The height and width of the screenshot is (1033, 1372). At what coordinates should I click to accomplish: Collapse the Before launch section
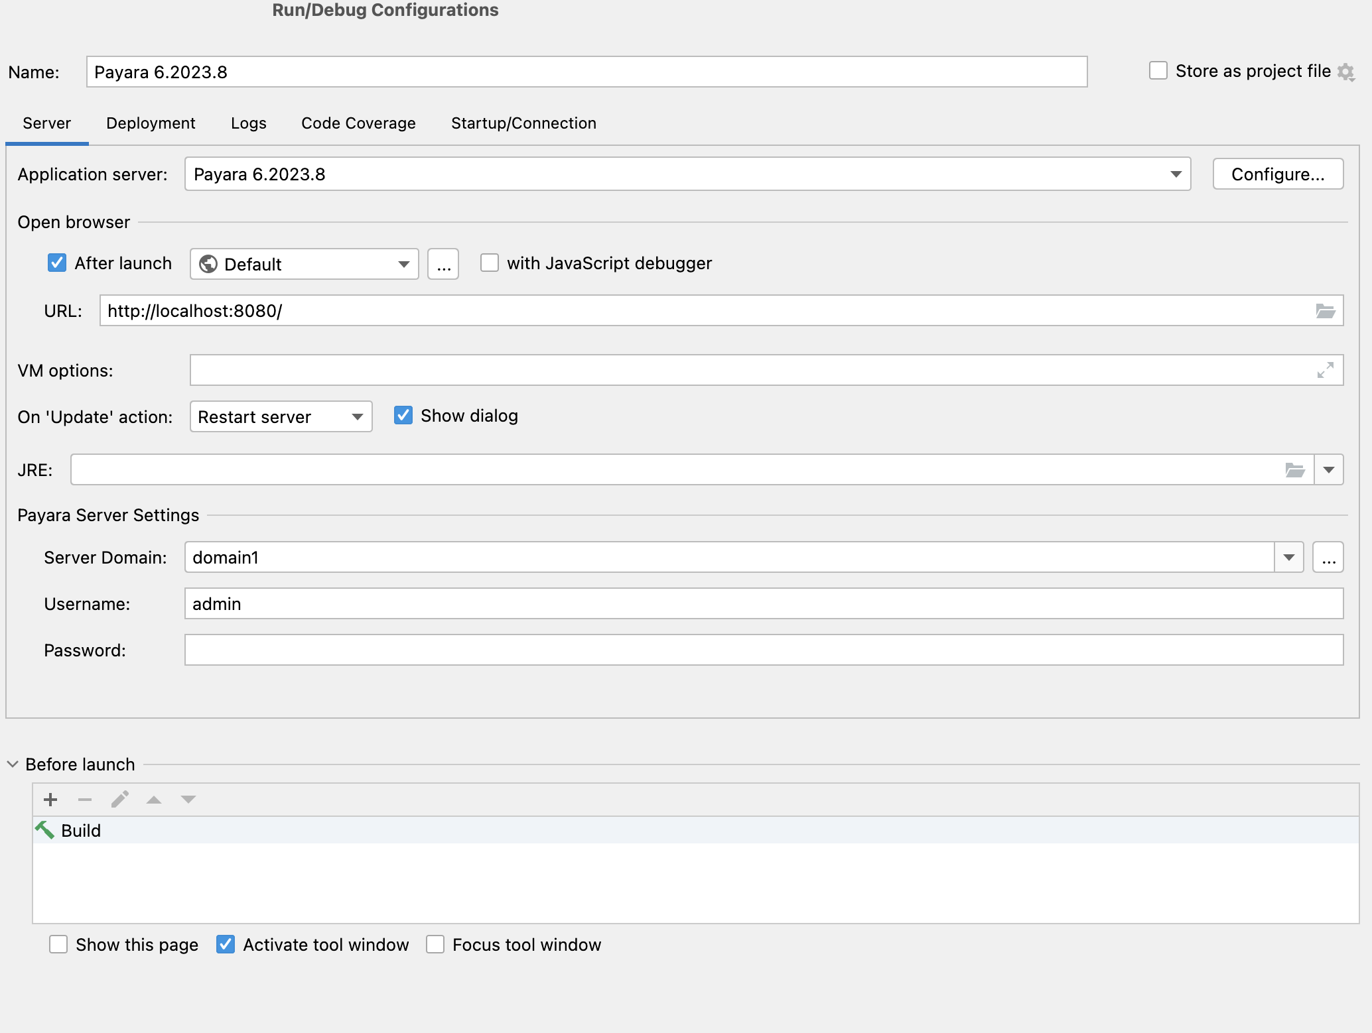[13, 764]
